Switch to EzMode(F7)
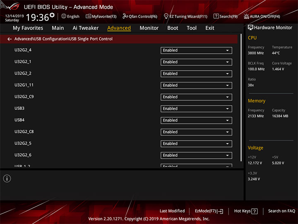The image size is (298, 224). click(209, 211)
